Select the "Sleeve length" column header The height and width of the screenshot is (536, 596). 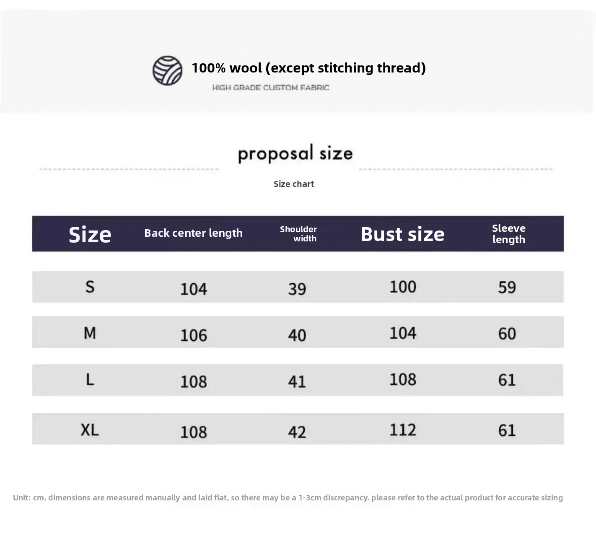[x=508, y=234]
